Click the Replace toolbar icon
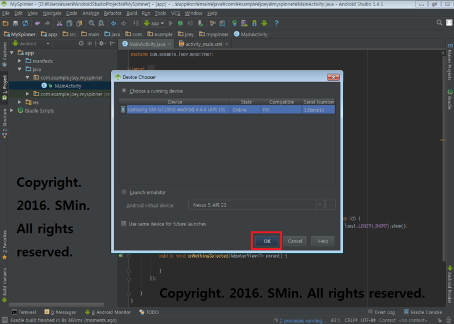454x324 pixels. (x=101, y=23)
